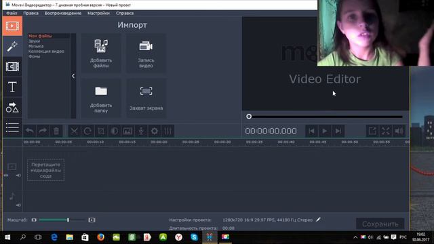This screenshot has width=434, height=244.
Task: Click the Crop icon in toolbar
Action: (x=101, y=131)
